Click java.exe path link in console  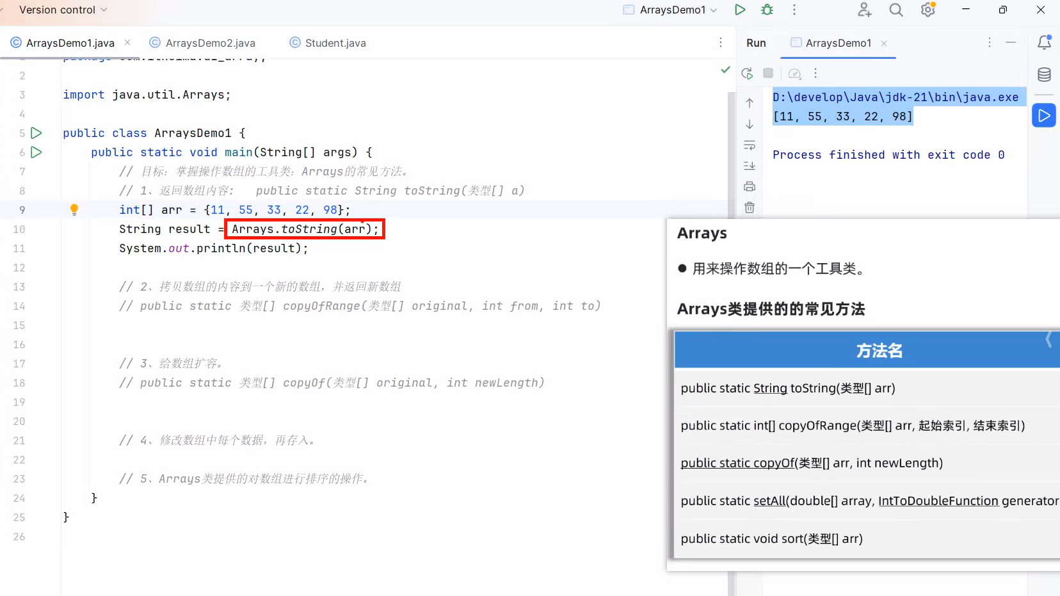895,97
